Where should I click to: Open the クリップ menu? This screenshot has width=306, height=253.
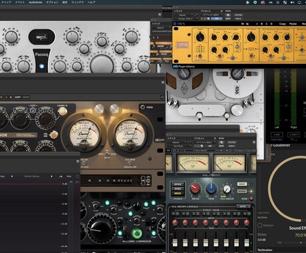pos(6,2)
